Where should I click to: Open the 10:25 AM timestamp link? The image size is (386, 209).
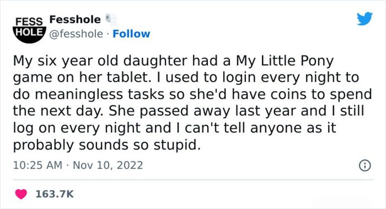pyautogui.click(x=38, y=165)
